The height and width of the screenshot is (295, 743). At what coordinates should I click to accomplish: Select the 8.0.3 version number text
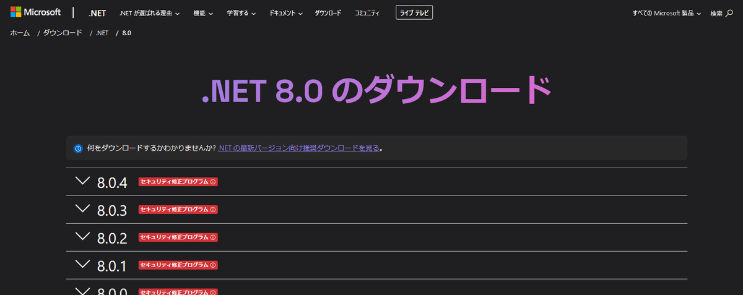point(112,211)
